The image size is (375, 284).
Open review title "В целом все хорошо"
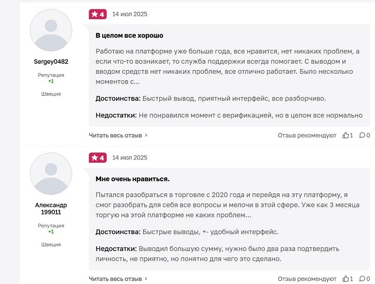(x=129, y=35)
